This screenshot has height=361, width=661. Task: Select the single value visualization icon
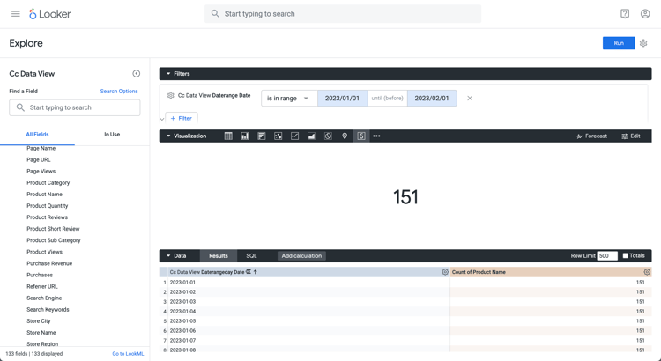(x=361, y=136)
